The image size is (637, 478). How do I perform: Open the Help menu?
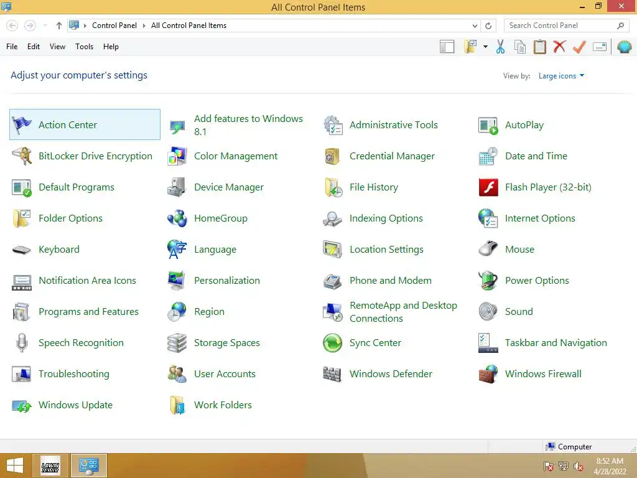click(x=111, y=47)
